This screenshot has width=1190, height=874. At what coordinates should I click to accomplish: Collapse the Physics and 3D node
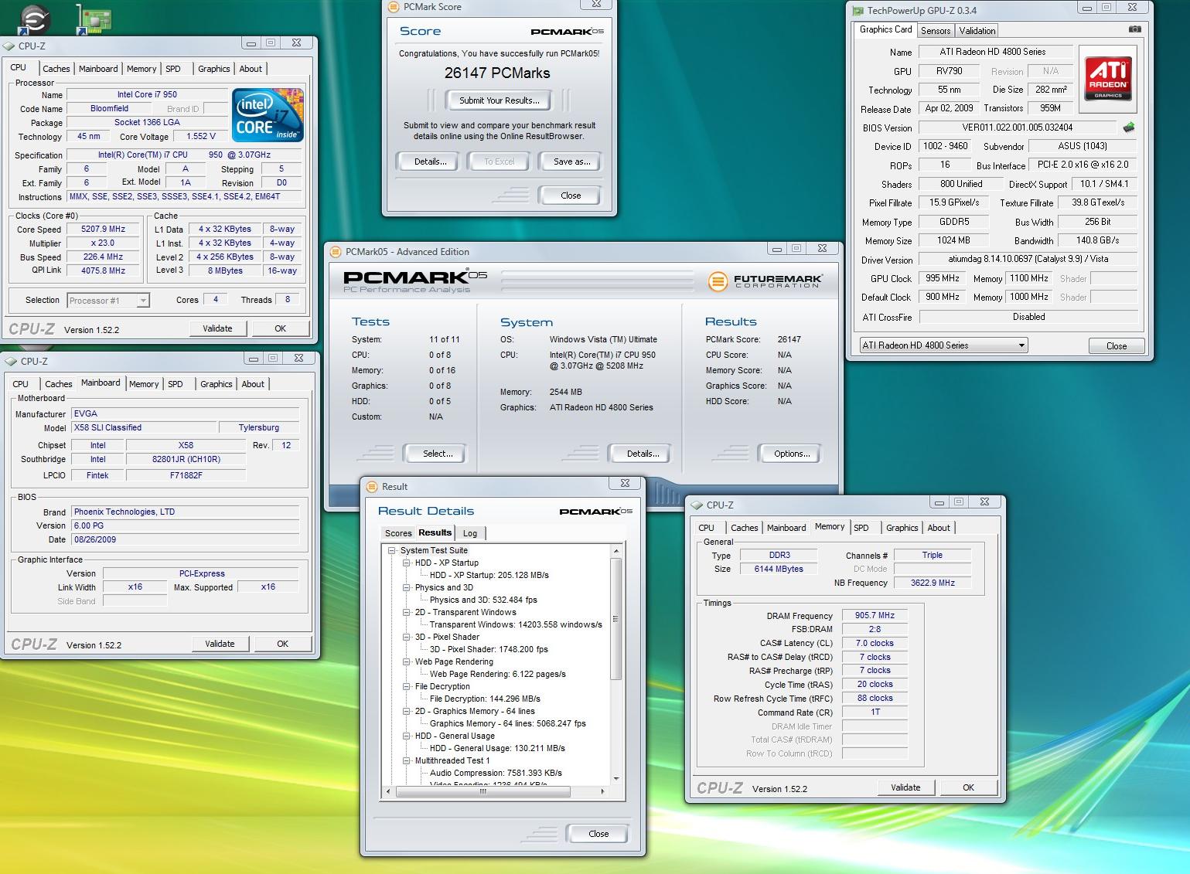click(407, 588)
